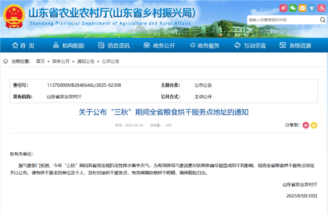Toggle traditional Chinese with the 繁 button
Image resolution: width=328 pixels, height=214 pixels.
pyautogui.click(x=312, y=8)
